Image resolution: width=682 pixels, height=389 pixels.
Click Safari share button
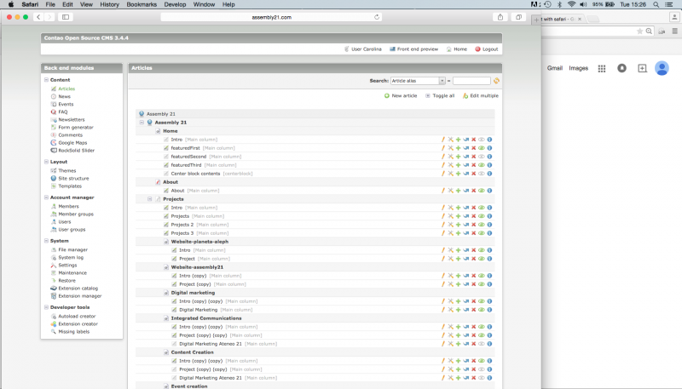[500, 17]
